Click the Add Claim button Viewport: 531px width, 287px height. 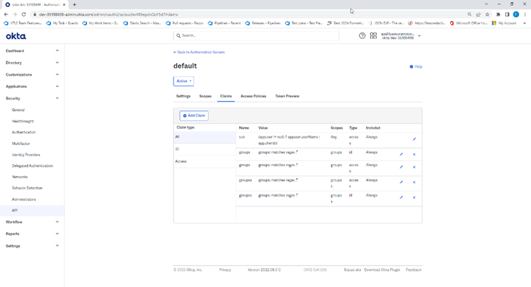point(194,116)
